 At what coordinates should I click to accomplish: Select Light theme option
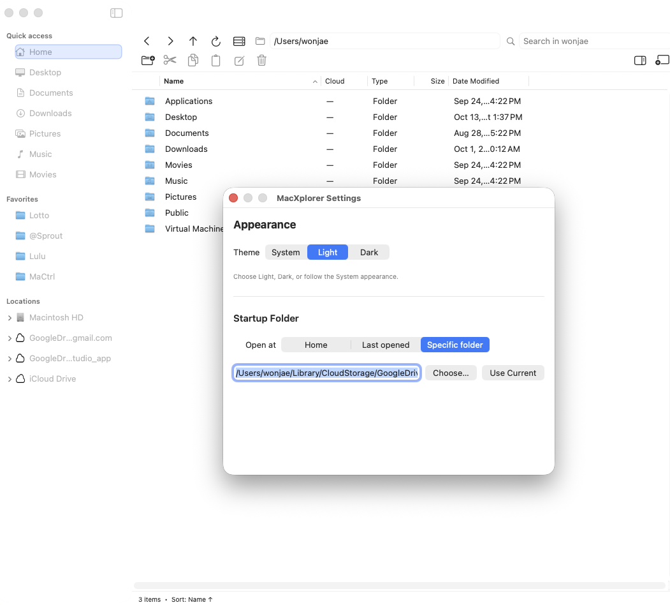coord(328,253)
